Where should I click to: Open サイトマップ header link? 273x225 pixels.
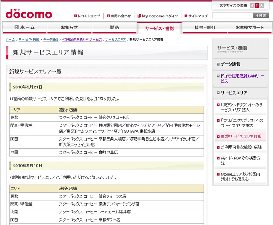click(198, 16)
